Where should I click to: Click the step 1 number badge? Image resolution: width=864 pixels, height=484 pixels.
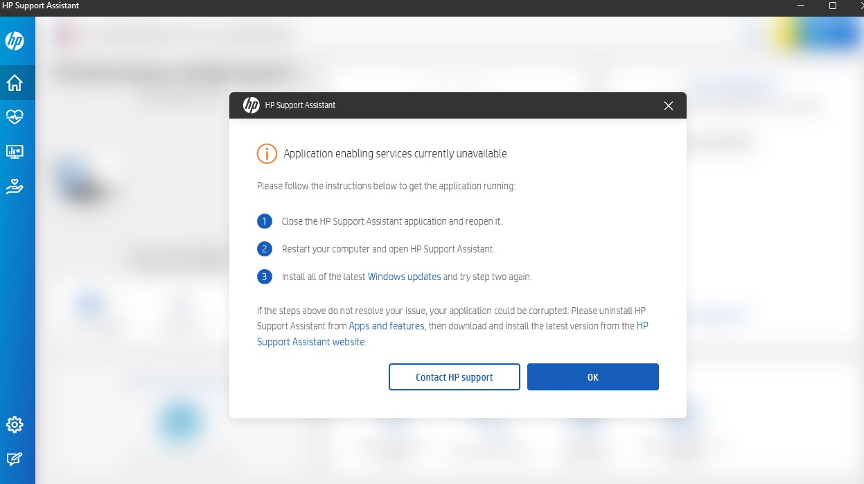click(264, 222)
